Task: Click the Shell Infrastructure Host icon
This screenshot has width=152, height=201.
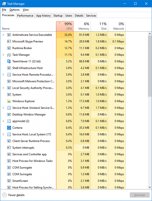Action: [x=9, y=68]
